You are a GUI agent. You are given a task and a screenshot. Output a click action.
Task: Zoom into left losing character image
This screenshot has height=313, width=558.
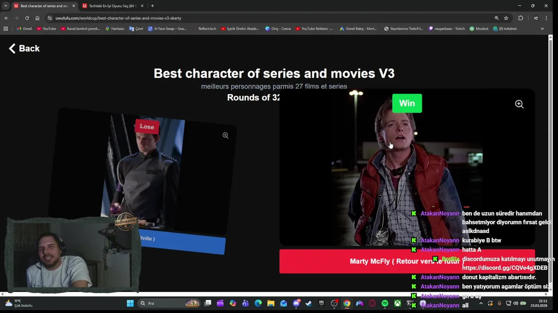pyautogui.click(x=225, y=136)
